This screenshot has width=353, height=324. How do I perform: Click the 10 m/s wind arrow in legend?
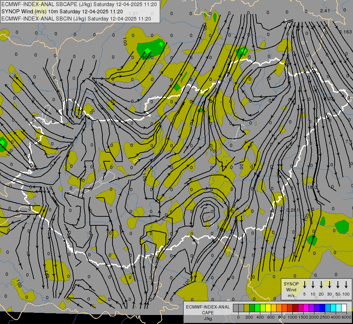(x=313, y=285)
